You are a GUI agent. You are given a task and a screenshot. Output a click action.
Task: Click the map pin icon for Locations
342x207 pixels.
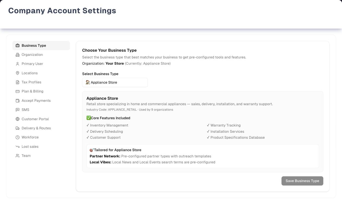[17, 73]
